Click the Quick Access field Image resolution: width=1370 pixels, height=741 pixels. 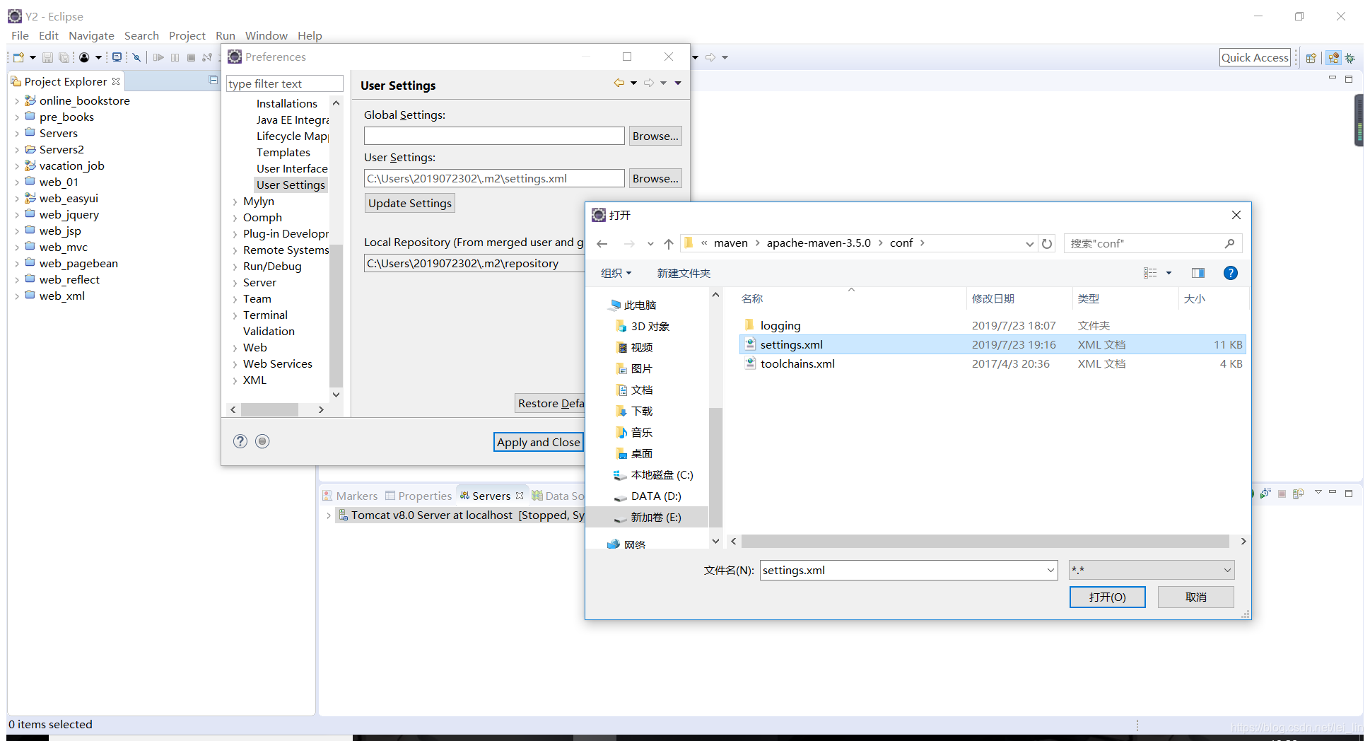(x=1255, y=58)
